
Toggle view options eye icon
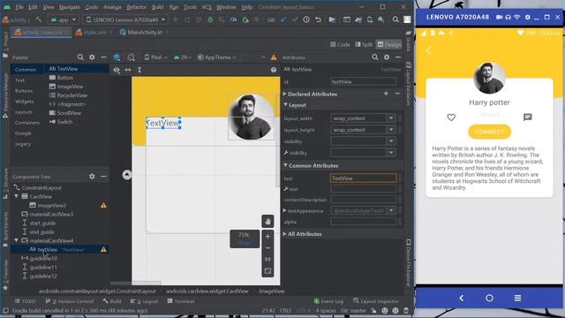(x=117, y=70)
